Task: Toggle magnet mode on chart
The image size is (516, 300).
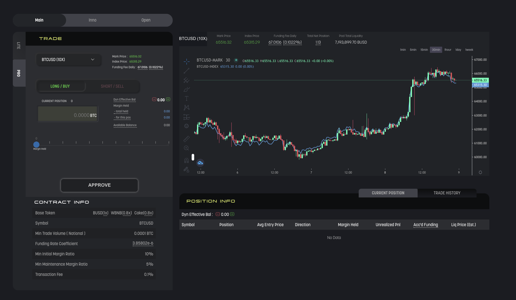Action: pyautogui.click(x=187, y=161)
